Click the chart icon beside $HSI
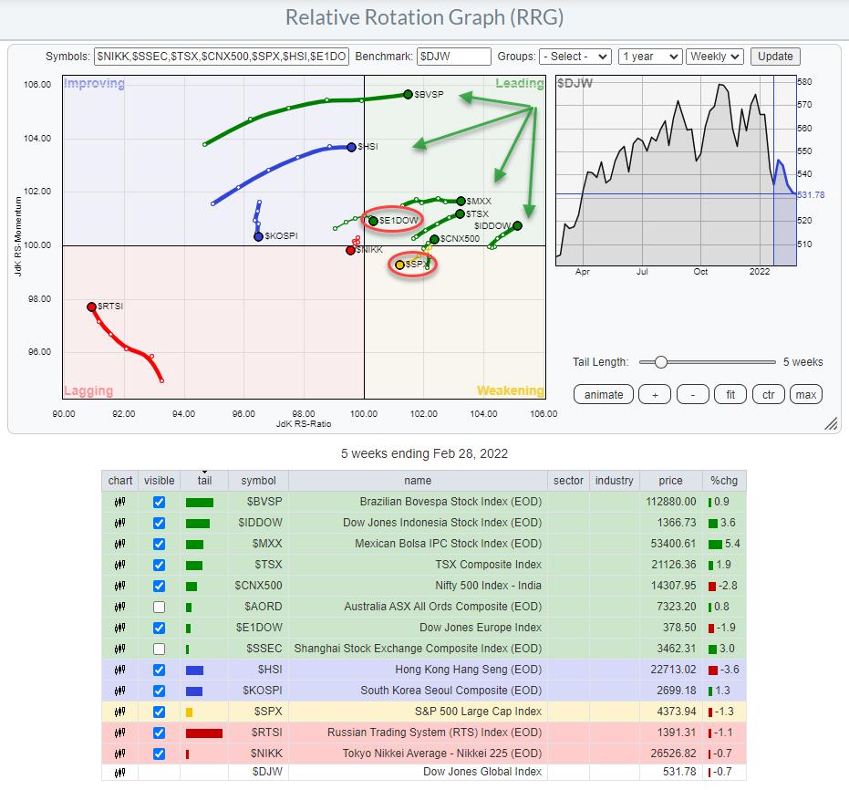Image resolution: width=849 pixels, height=790 pixels. [119, 670]
